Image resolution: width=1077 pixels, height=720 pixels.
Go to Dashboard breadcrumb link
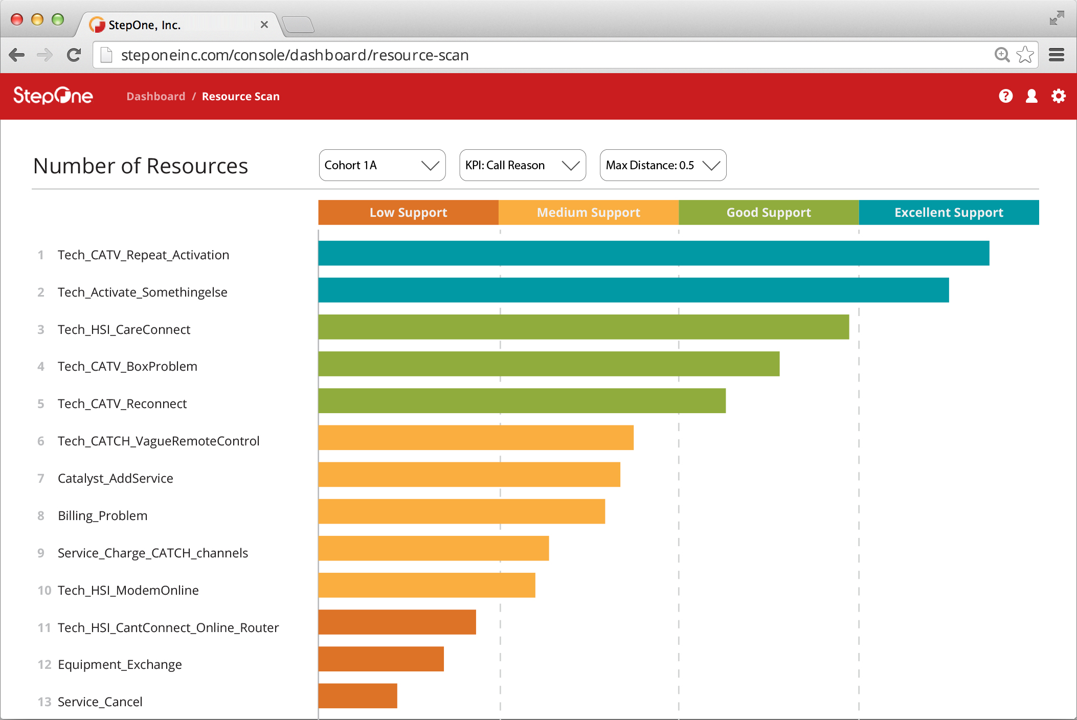155,97
